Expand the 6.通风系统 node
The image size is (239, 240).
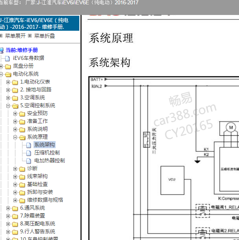[8, 208]
